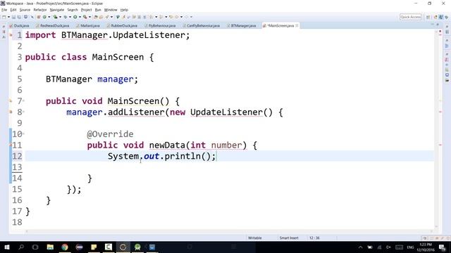Open the Edit menu
Screen dimensions: 451x253
point(13,10)
